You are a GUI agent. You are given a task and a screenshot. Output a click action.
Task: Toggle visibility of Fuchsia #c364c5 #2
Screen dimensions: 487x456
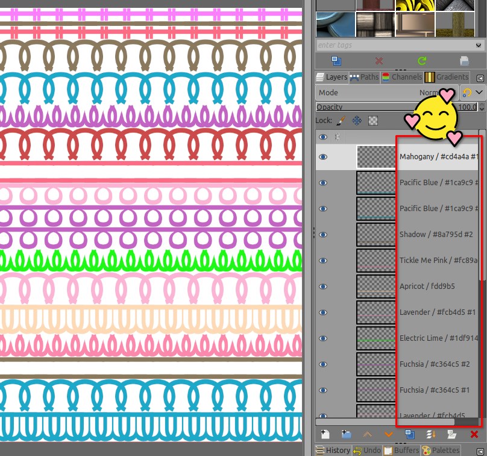point(323,364)
